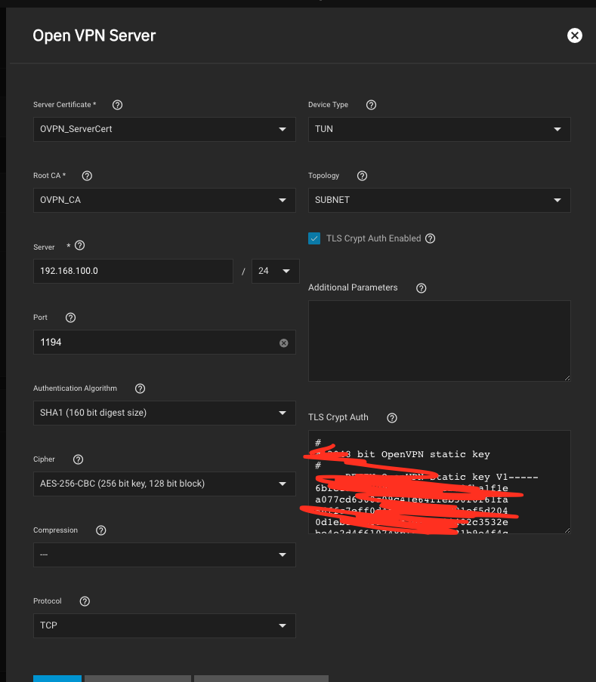Image resolution: width=596 pixels, height=682 pixels.
Task: Click the TLS Crypt Auth textarea resize handle
Action: pyautogui.click(x=567, y=530)
